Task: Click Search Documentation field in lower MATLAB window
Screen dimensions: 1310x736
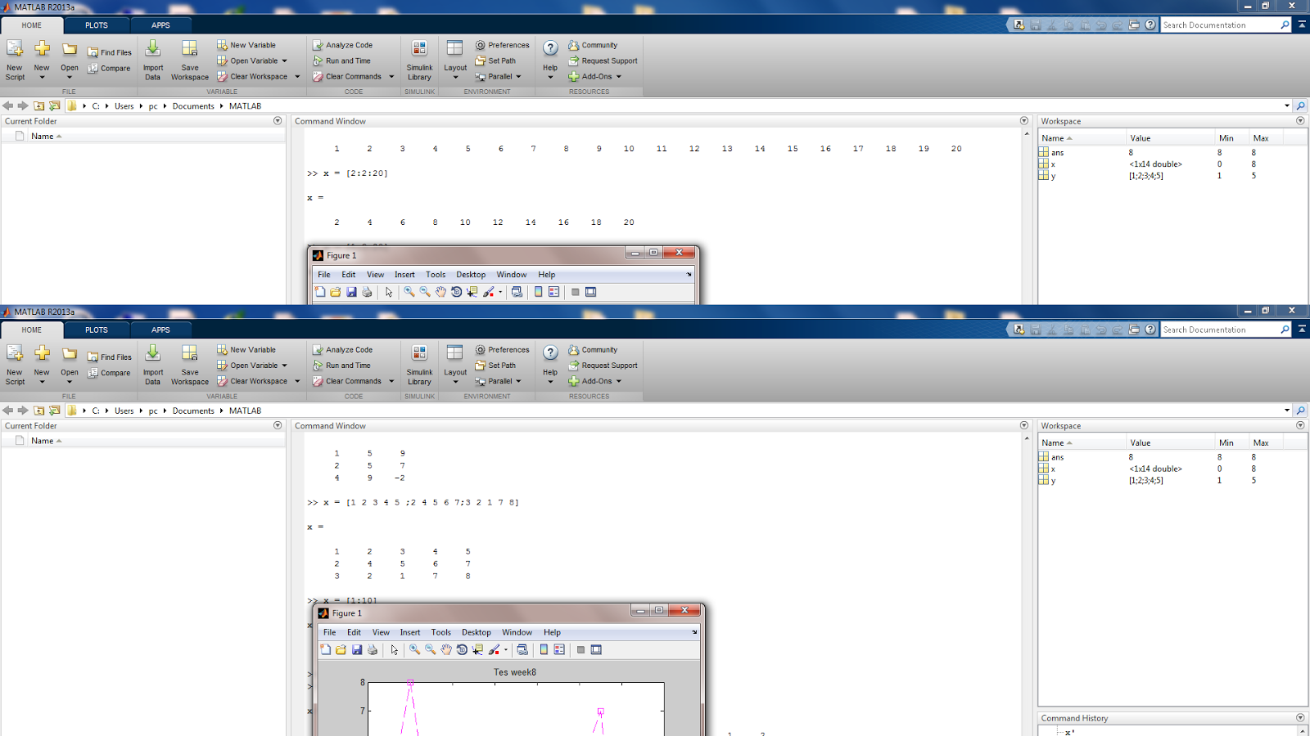Action: [x=1220, y=330]
